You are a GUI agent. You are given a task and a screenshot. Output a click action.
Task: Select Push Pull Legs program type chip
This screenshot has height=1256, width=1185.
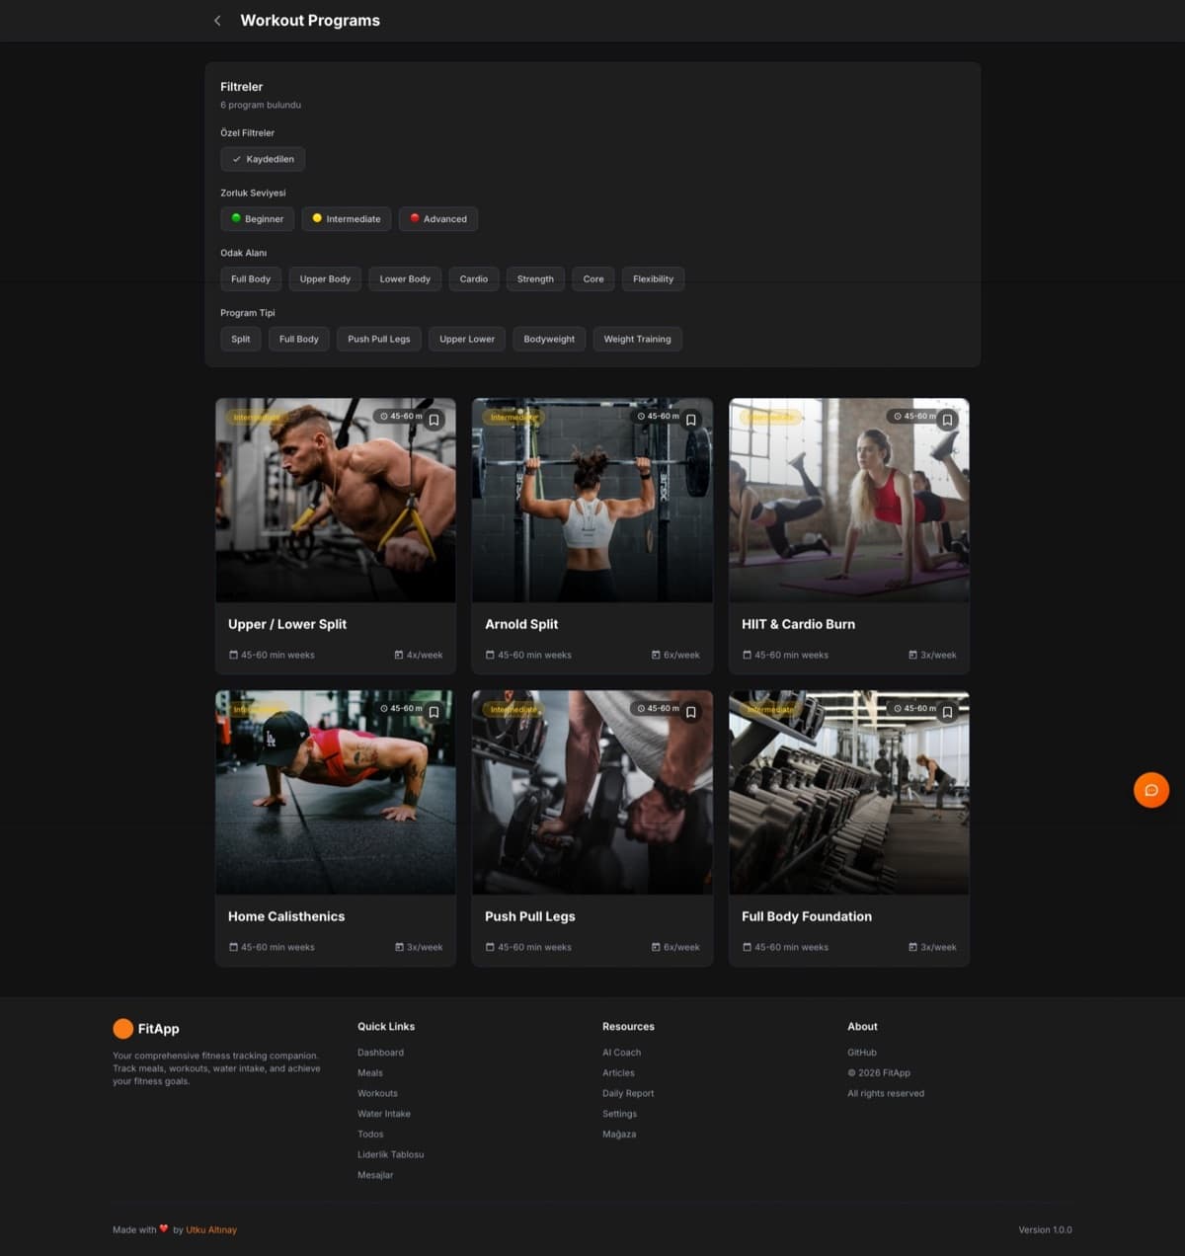(379, 339)
